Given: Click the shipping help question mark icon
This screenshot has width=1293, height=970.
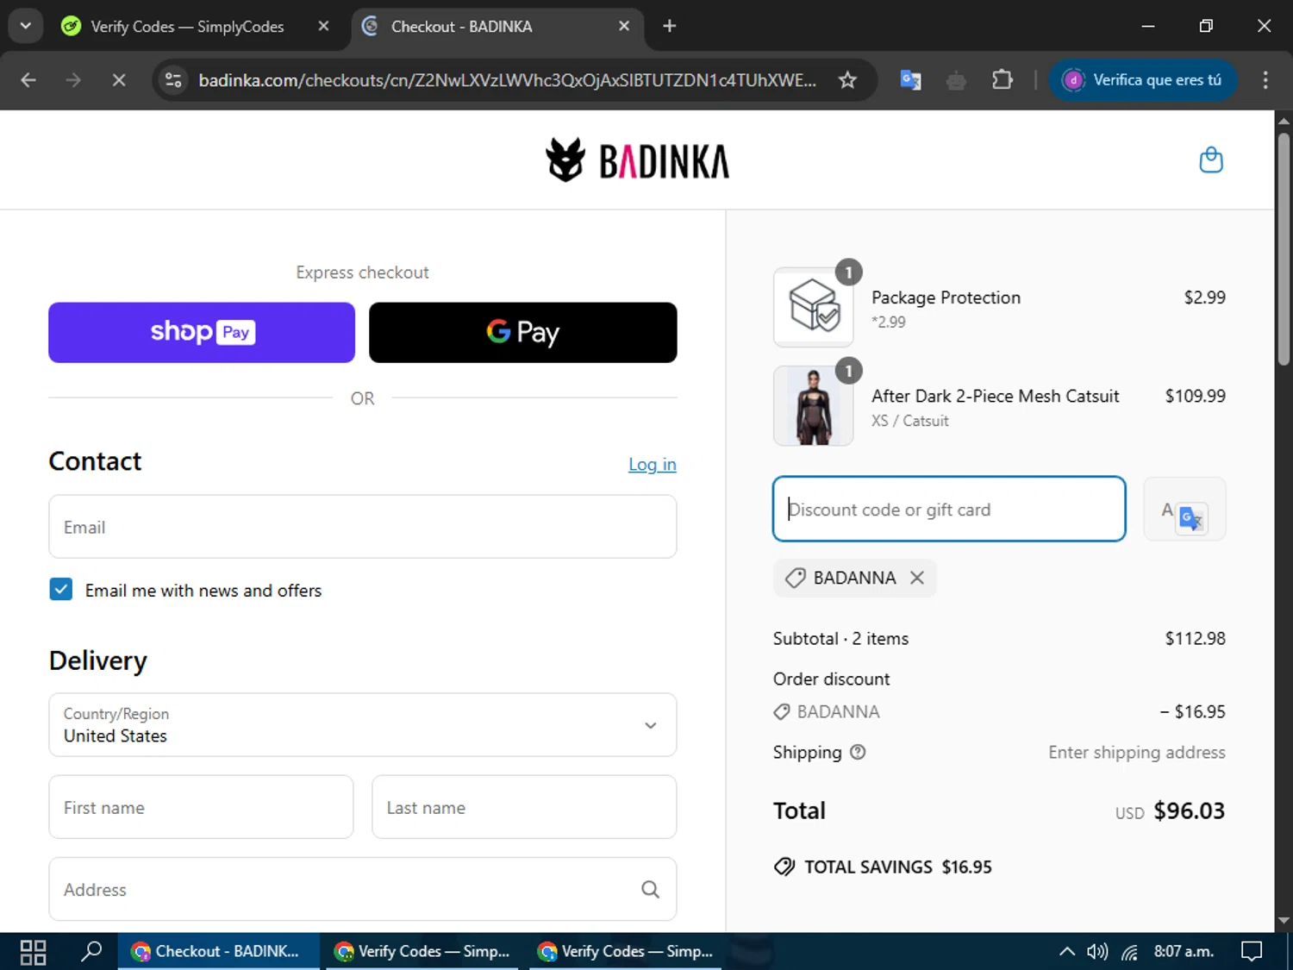Looking at the screenshot, I should [x=858, y=752].
